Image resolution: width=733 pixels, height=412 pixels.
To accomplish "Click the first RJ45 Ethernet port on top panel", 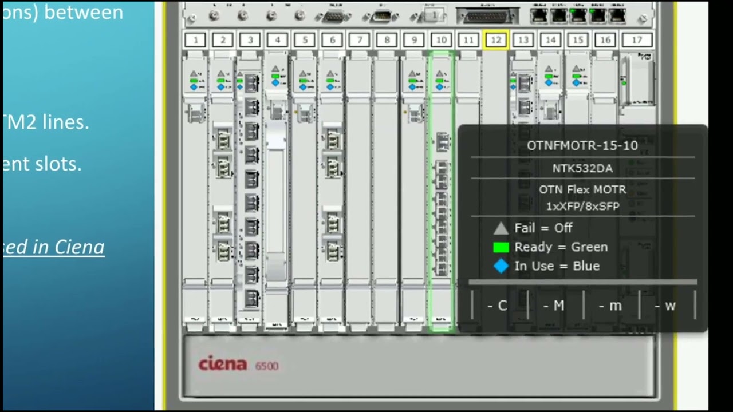I will click(539, 15).
